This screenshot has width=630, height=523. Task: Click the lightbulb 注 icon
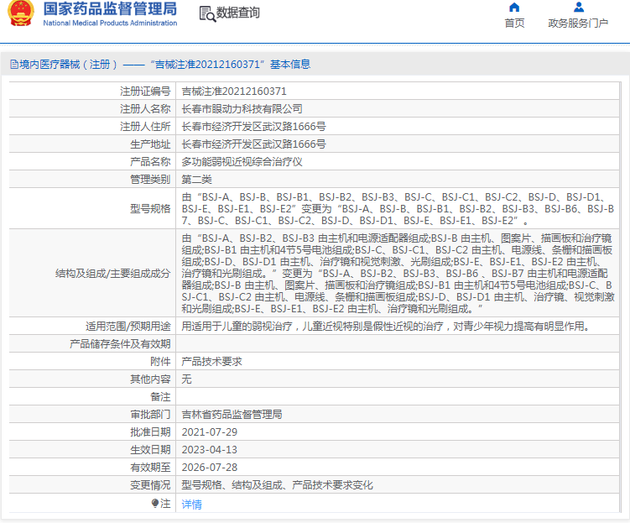tap(155, 504)
